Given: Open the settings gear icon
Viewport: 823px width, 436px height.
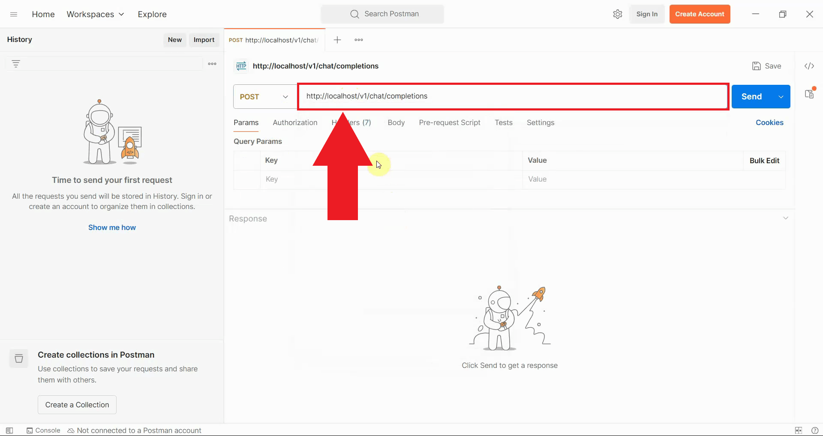Looking at the screenshot, I should coord(617,14).
